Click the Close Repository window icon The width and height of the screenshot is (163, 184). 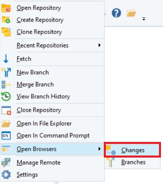pyautogui.click(x=6, y=110)
